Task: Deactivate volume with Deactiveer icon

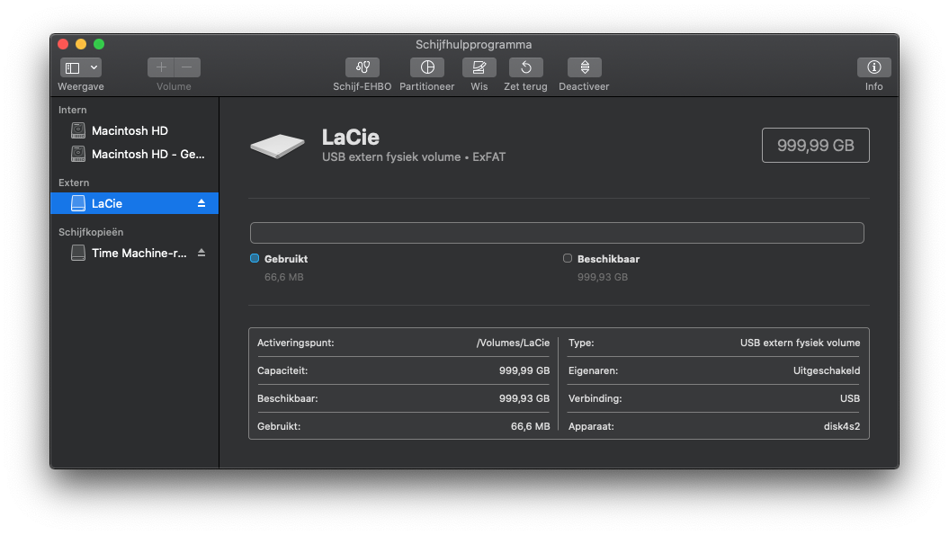Action: pyautogui.click(x=584, y=67)
